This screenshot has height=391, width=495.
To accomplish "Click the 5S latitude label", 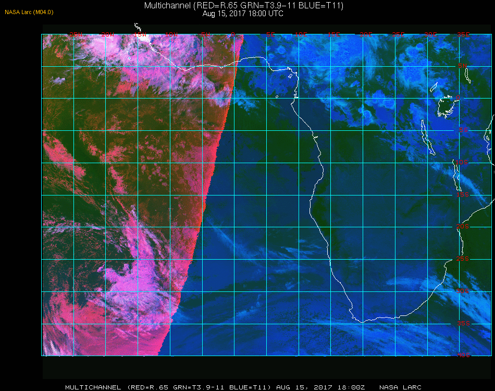I will pos(463,130).
